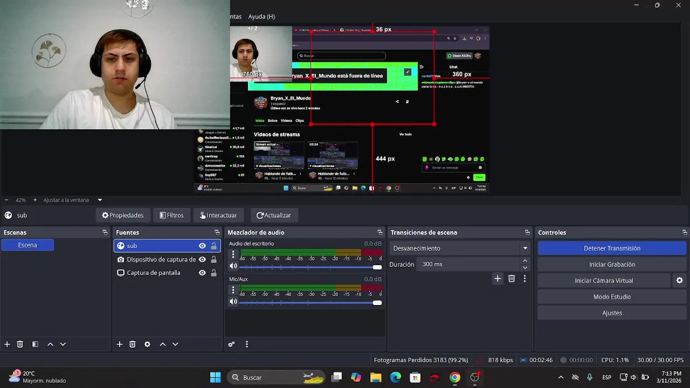Move the selected scene up
Image resolution: width=690 pixels, height=388 pixels.
click(x=50, y=344)
